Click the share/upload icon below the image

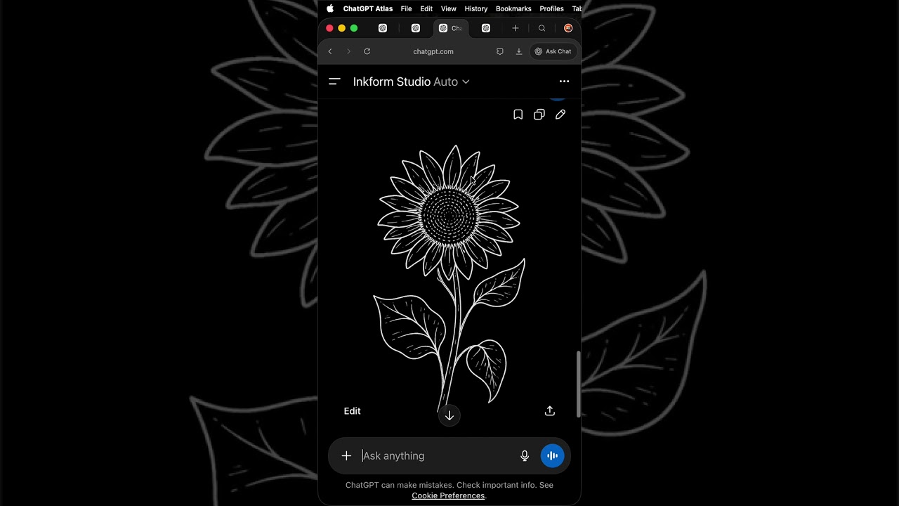tap(550, 411)
